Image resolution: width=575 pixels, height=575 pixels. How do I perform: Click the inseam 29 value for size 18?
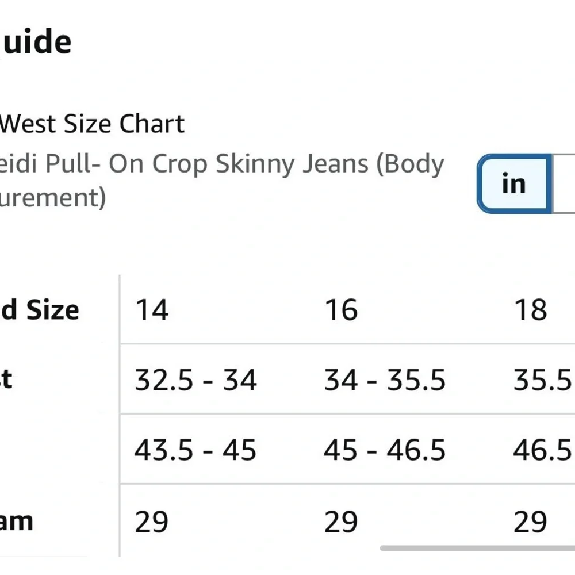pyautogui.click(x=530, y=522)
